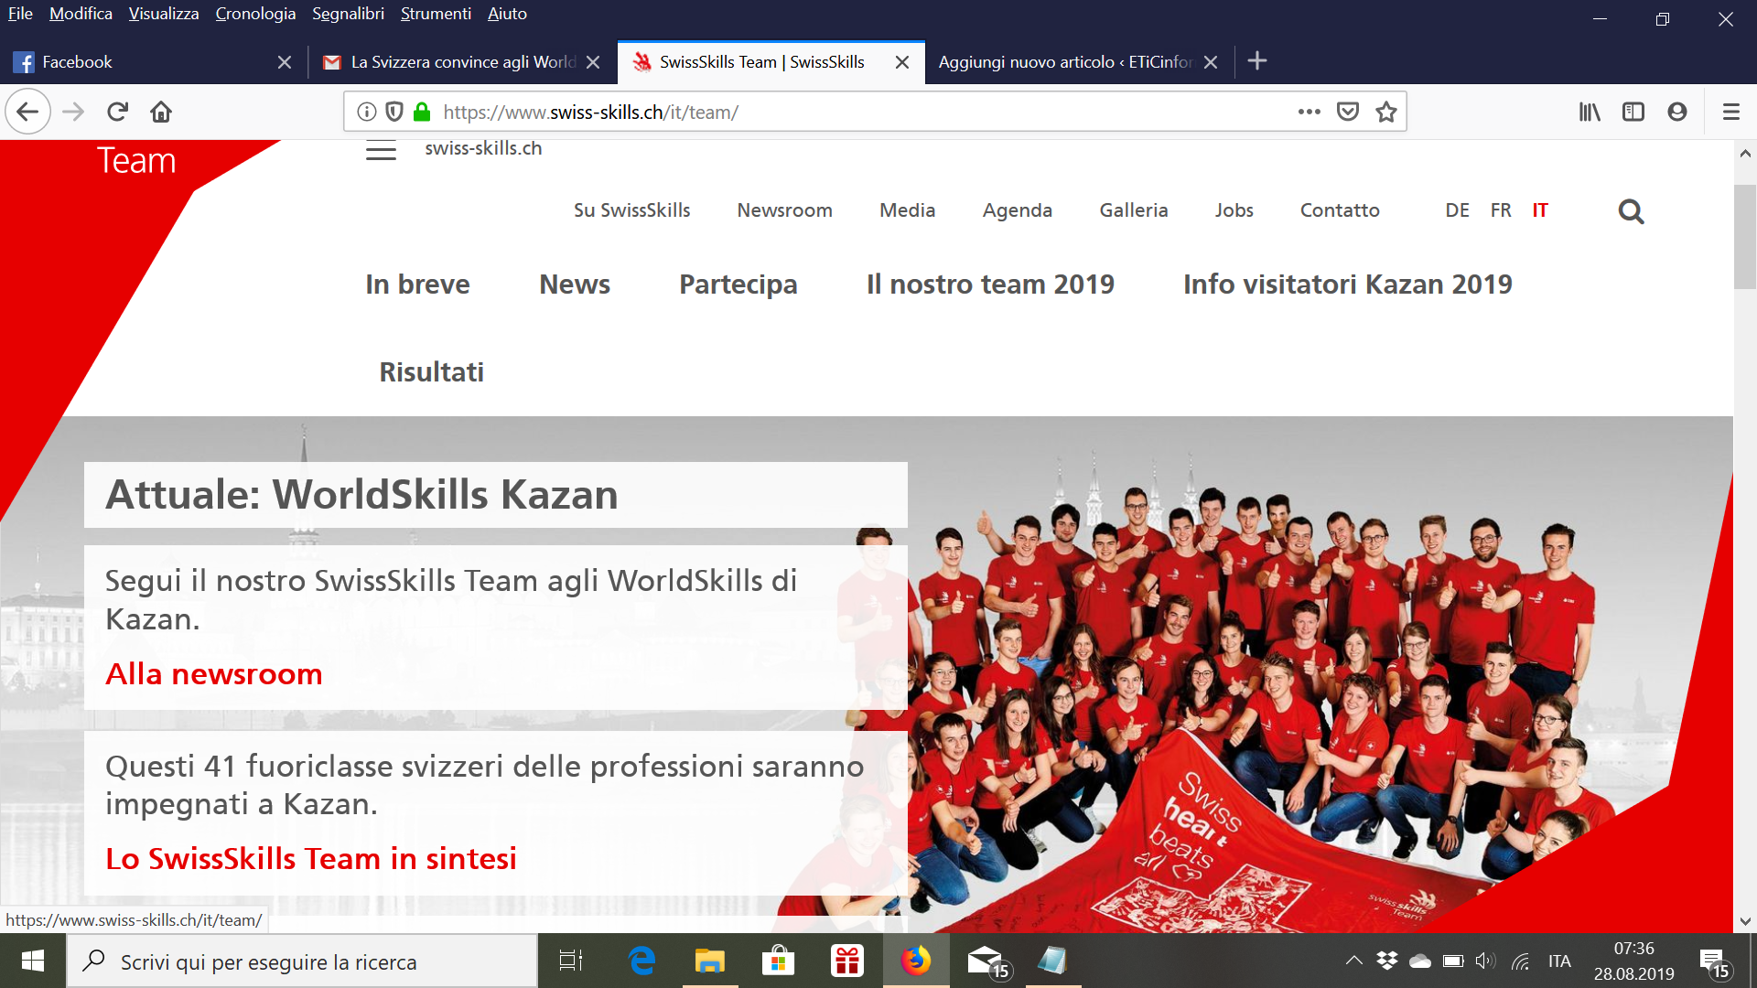Open Il nostro team 2019
Image resolution: width=1757 pixels, height=988 pixels.
(990, 285)
